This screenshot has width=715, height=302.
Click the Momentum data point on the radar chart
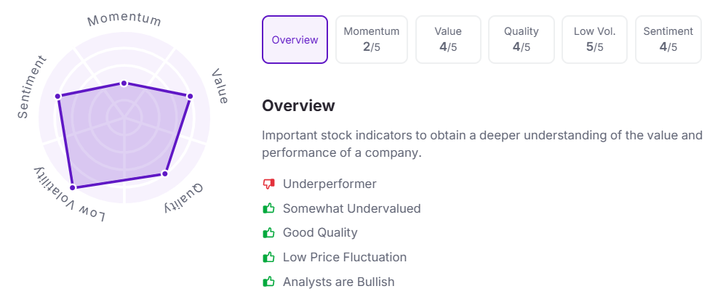pyautogui.click(x=124, y=83)
